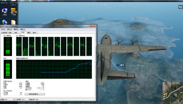Viewport: 183px width, 104px height.
Task: Click the 总数 physical memory row
Action: pyautogui.click(x=13, y=83)
